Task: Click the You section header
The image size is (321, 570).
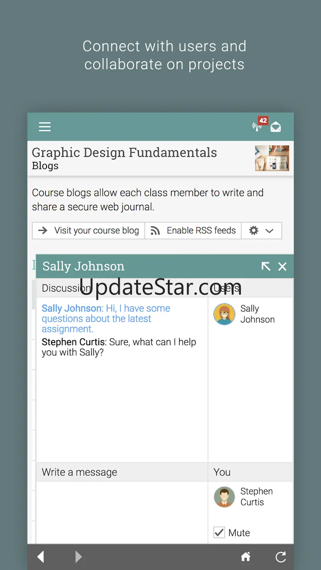Action: click(251, 472)
